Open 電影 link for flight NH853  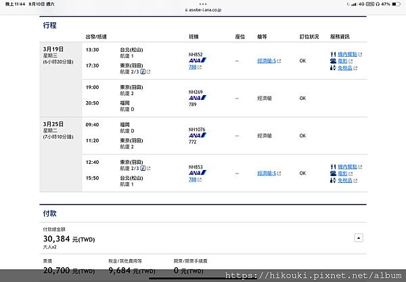(342, 173)
